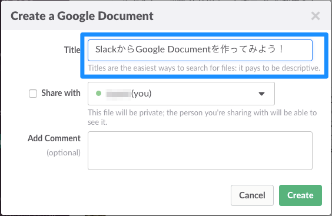Viewport: 332px width, 216px height.
Task: Click the Share with label
Action: point(61,93)
